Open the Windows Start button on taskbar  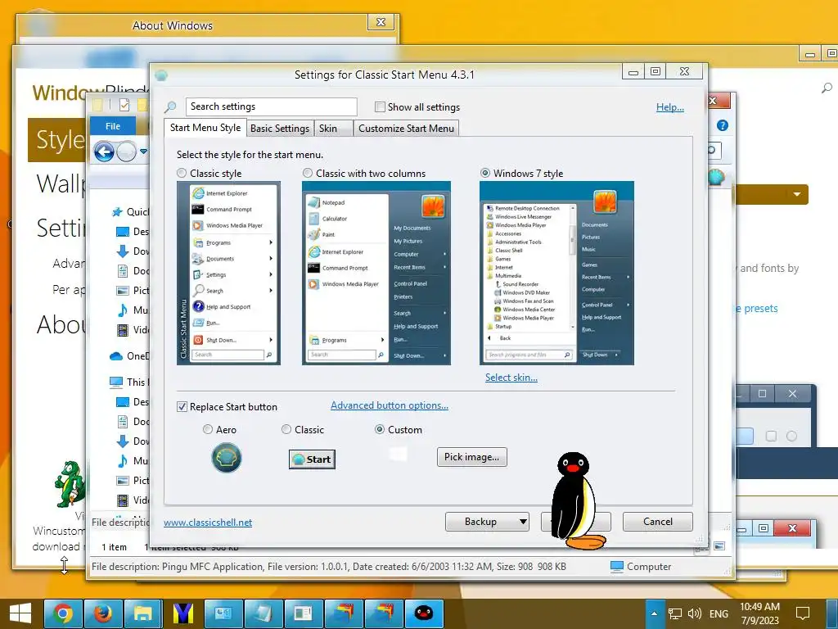click(20, 613)
